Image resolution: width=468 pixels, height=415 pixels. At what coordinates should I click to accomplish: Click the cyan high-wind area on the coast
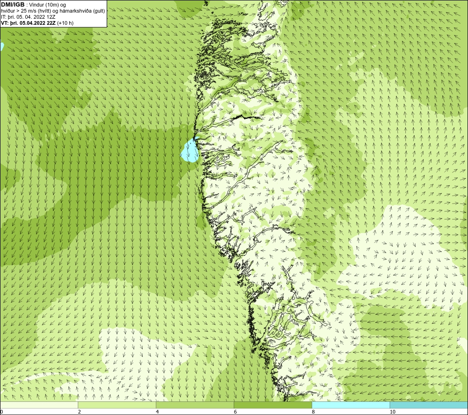click(190, 152)
